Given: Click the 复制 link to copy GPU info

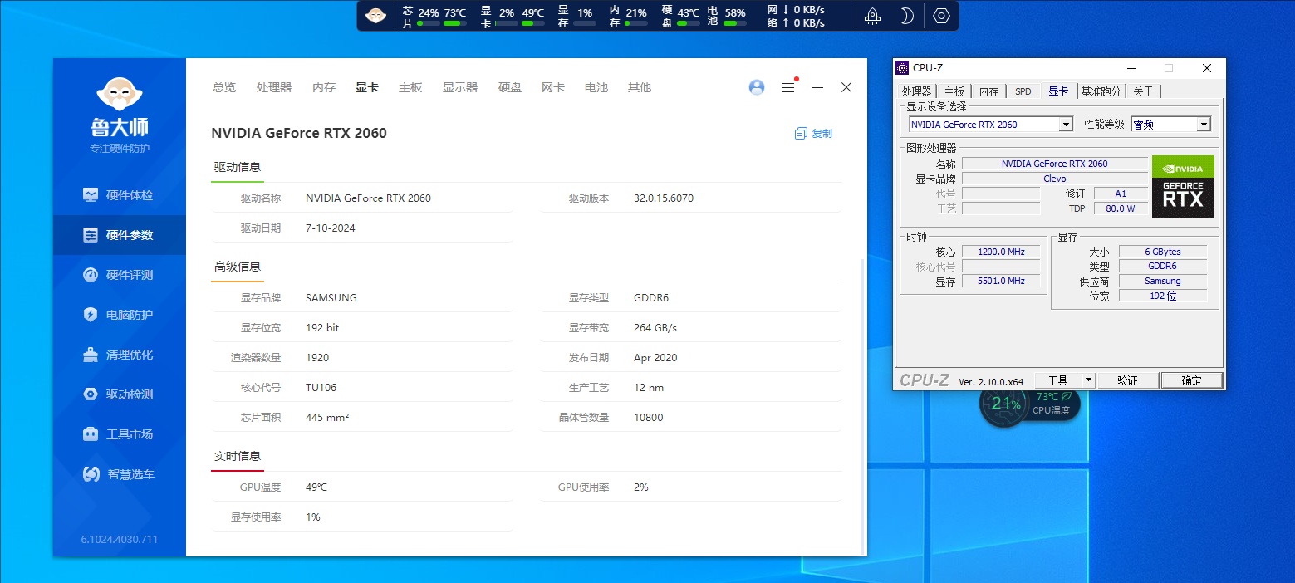Looking at the screenshot, I should [813, 133].
